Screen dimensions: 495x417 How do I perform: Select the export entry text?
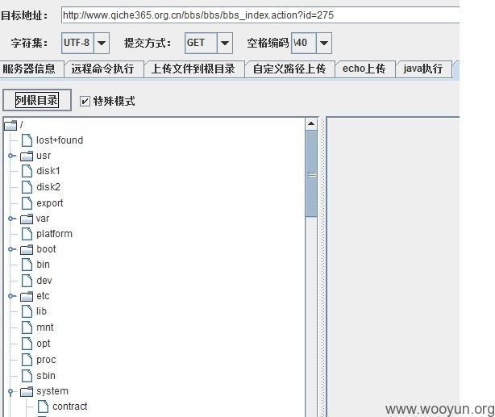tap(50, 203)
